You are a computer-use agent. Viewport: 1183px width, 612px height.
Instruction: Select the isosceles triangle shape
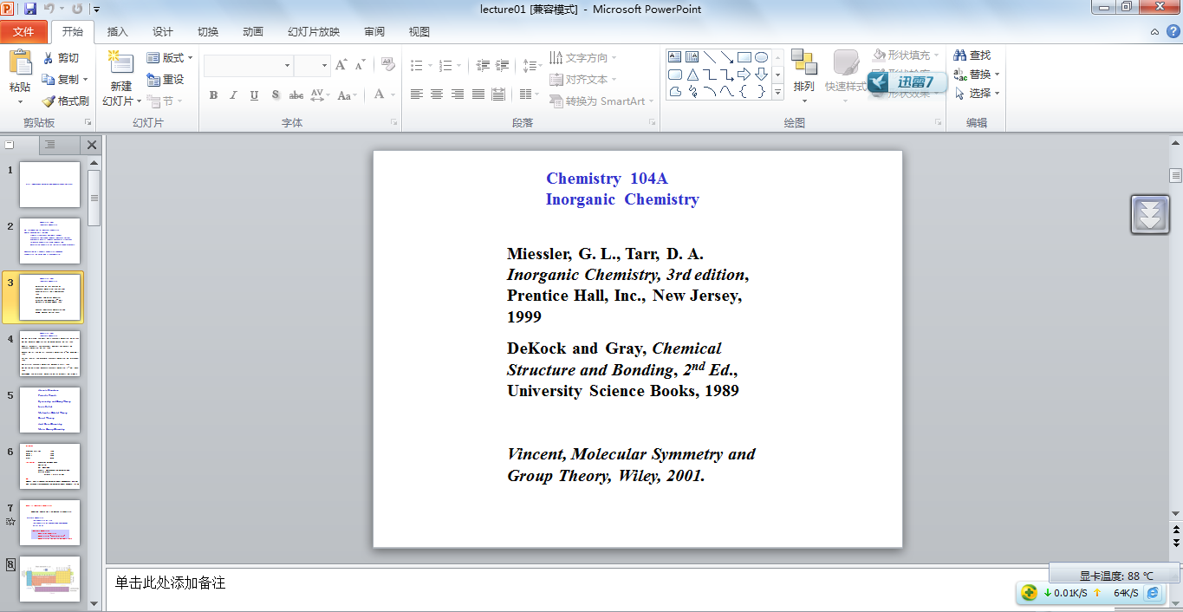692,75
